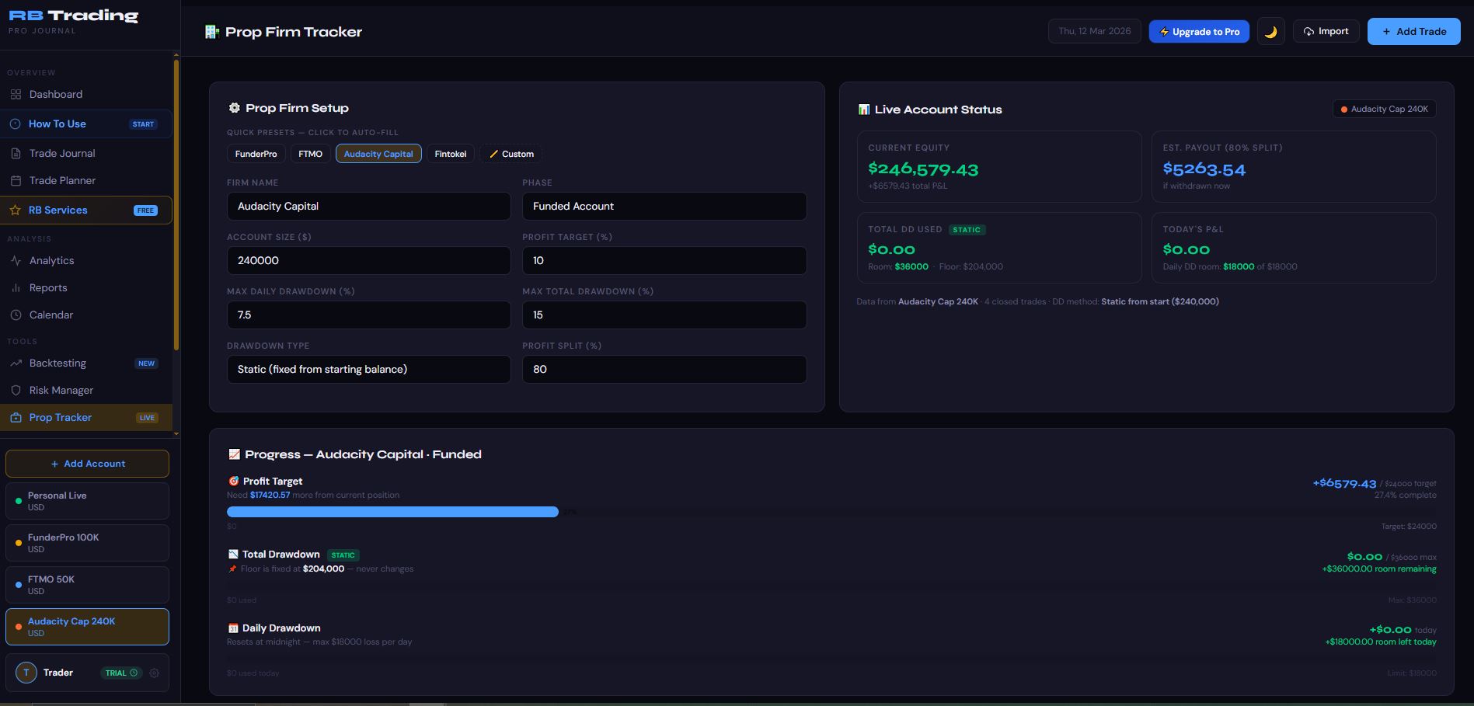Open the Drawdown Type dropdown
1474x706 pixels.
(368, 369)
